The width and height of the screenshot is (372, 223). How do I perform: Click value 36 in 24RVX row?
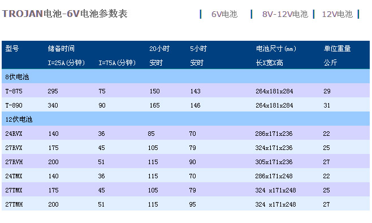(x=102, y=134)
